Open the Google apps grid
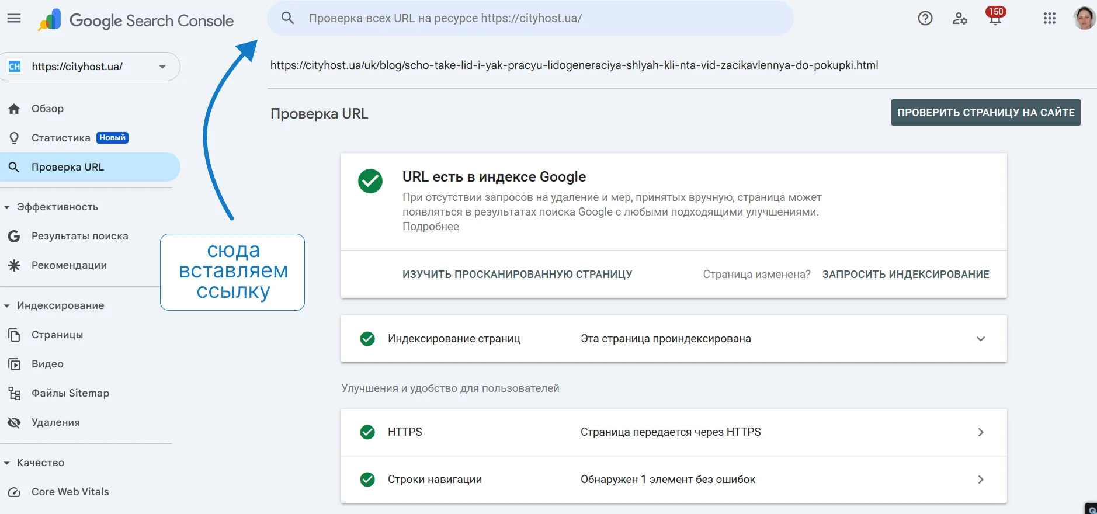The height and width of the screenshot is (514, 1097). [1049, 19]
